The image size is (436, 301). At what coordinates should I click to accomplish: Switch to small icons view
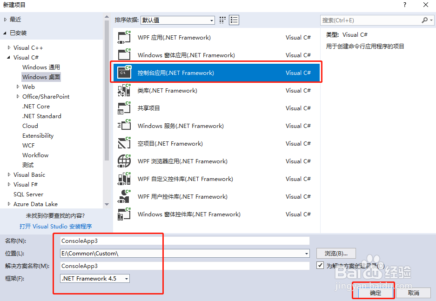222,20
